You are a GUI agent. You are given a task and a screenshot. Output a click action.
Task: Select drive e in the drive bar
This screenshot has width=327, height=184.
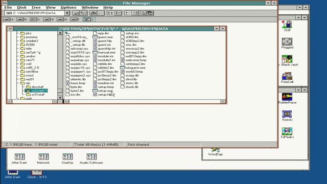(x=62, y=19)
